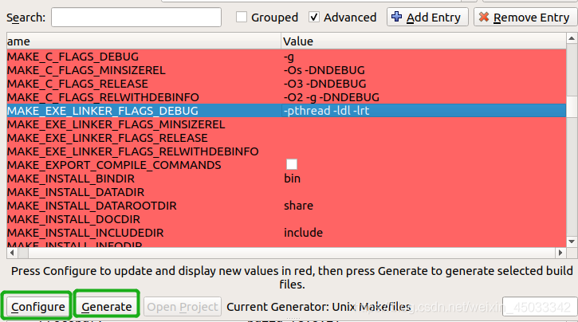
Task: Click the 'include' value for INCLUDEDIR
Action: pyautogui.click(x=304, y=233)
